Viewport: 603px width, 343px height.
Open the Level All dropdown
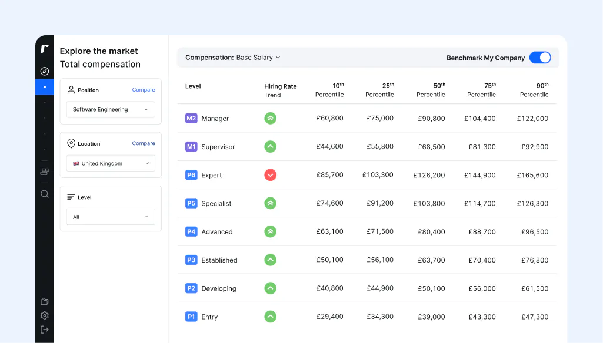click(x=111, y=217)
